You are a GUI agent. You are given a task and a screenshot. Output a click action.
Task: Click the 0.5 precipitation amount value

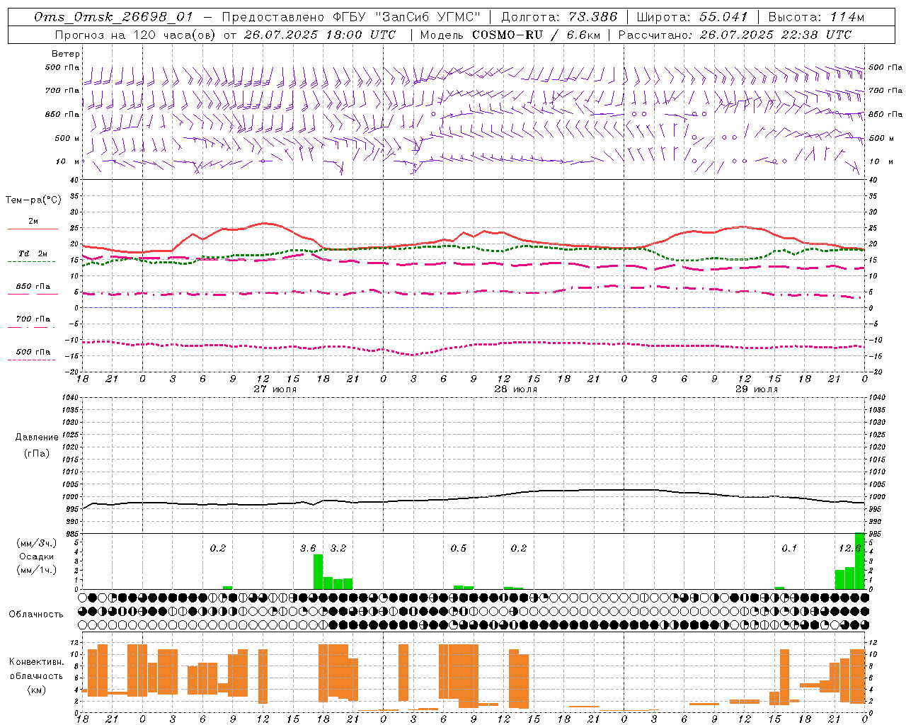[459, 548]
